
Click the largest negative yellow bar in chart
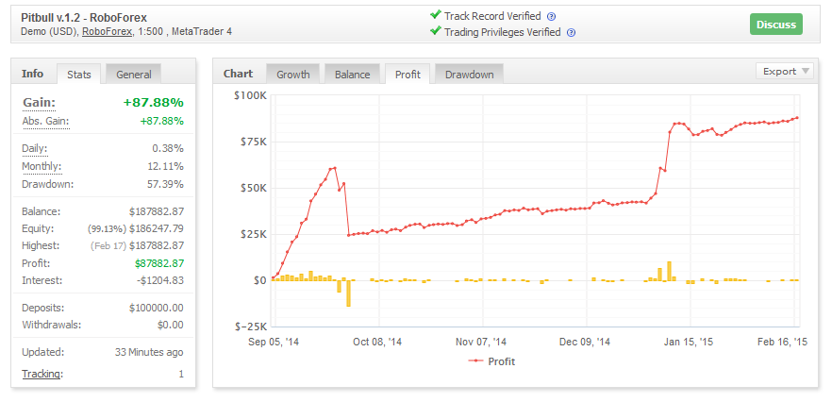pyautogui.click(x=347, y=293)
